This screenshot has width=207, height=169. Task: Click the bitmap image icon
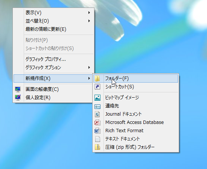coord(97,98)
